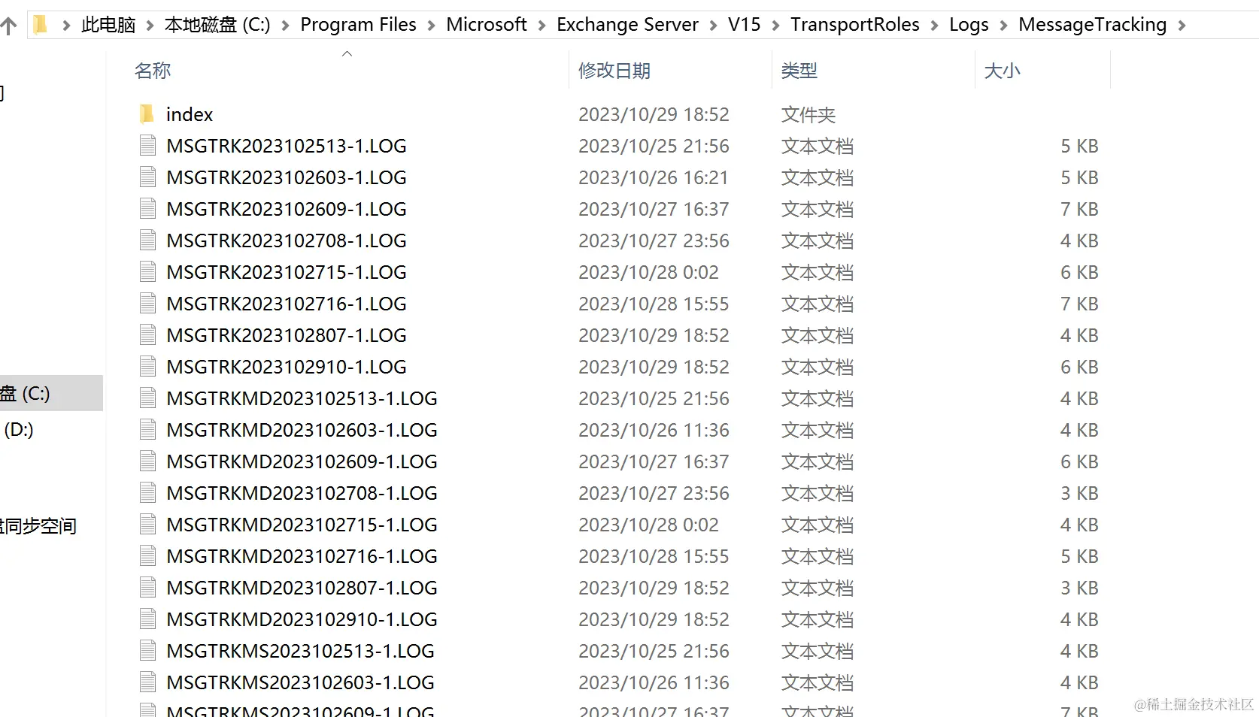This screenshot has width=1259, height=717.
Task: Navigate to TransportRoles breadcrumb
Action: (x=854, y=25)
